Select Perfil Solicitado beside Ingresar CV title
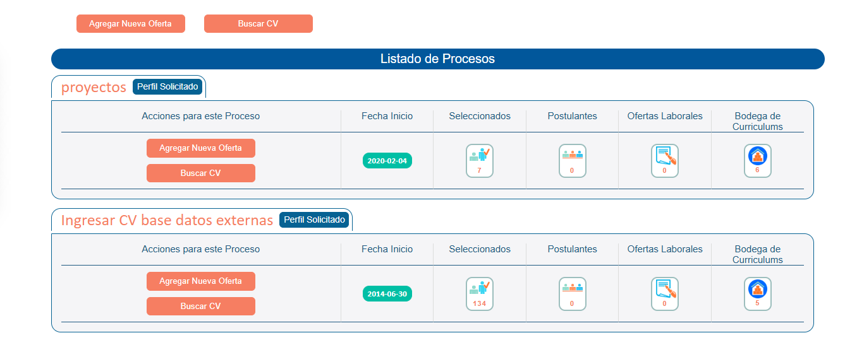The width and height of the screenshot is (845, 357). pyautogui.click(x=314, y=220)
